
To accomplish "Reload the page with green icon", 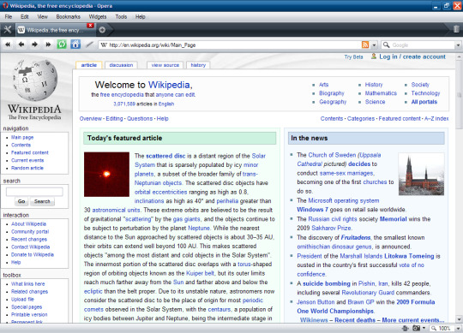I will pyautogui.click(x=62, y=45).
